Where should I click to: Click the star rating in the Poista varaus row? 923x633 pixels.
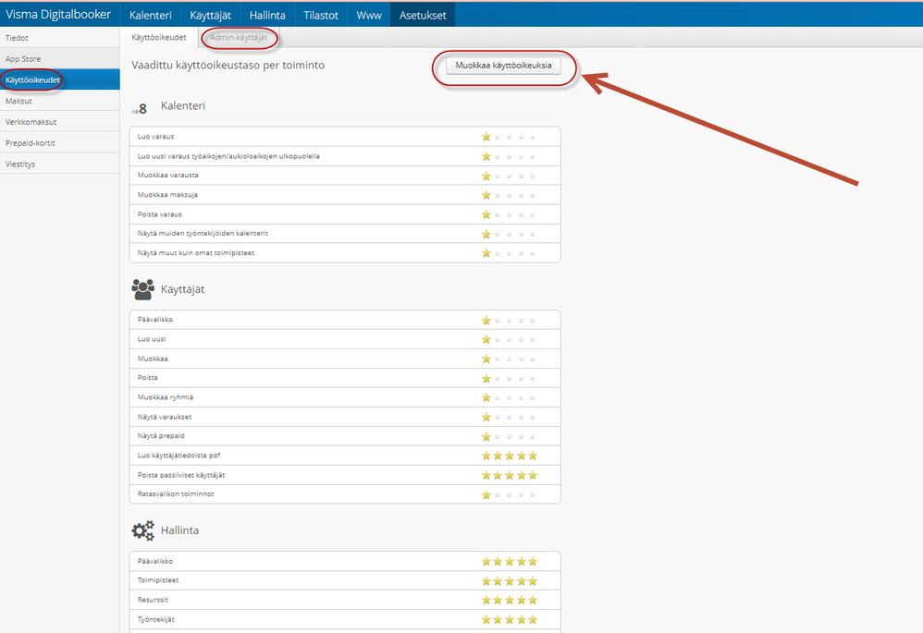click(510, 214)
